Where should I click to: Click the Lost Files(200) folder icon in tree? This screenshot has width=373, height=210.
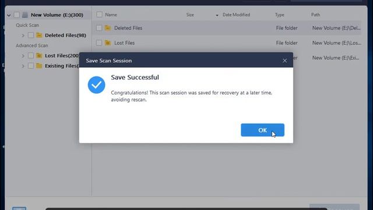coord(39,55)
